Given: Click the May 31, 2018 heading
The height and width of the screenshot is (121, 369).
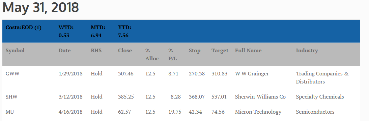Looking at the screenshot, I should tap(40, 8).
